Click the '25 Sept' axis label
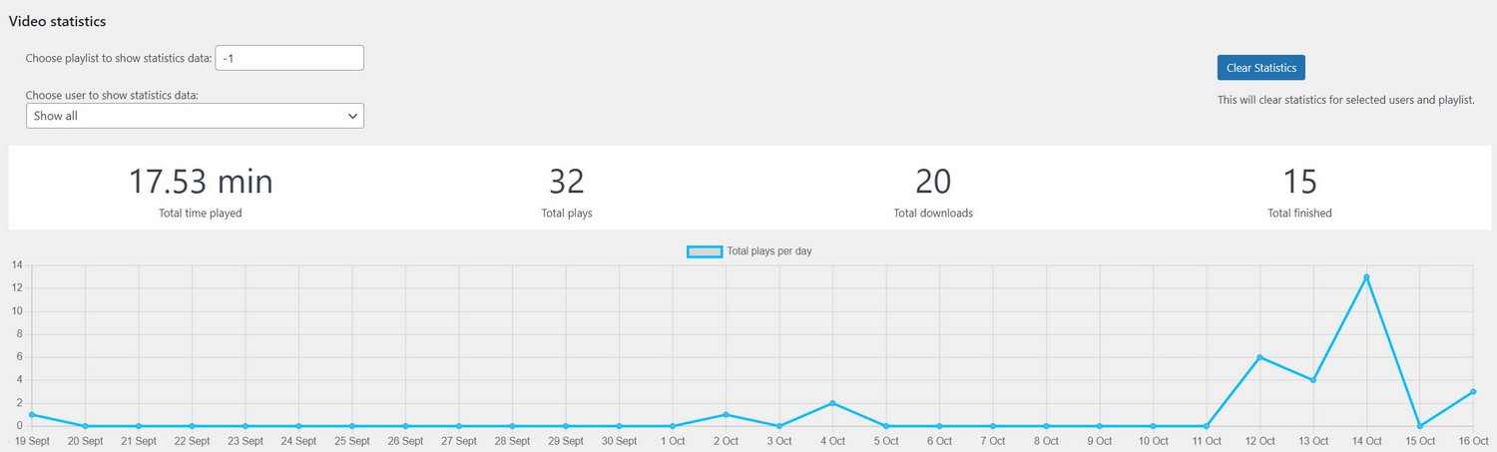The image size is (1497, 452). pos(352,441)
